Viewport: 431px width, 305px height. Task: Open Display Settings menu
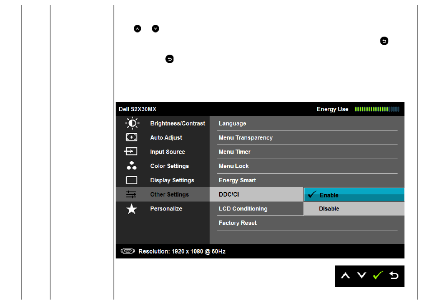[163, 180]
